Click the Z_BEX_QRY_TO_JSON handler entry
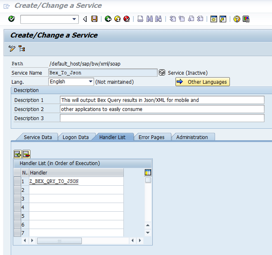Screen dimensions: 272x255 coord(54,181)
